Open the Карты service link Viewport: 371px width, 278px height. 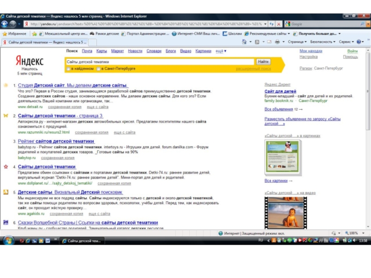click(x=102, y=51)
